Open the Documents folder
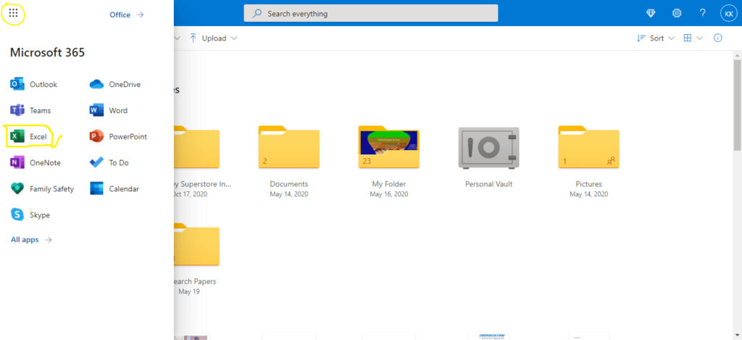742x340 pixels. pyautogui.click(x=288, y=147)
